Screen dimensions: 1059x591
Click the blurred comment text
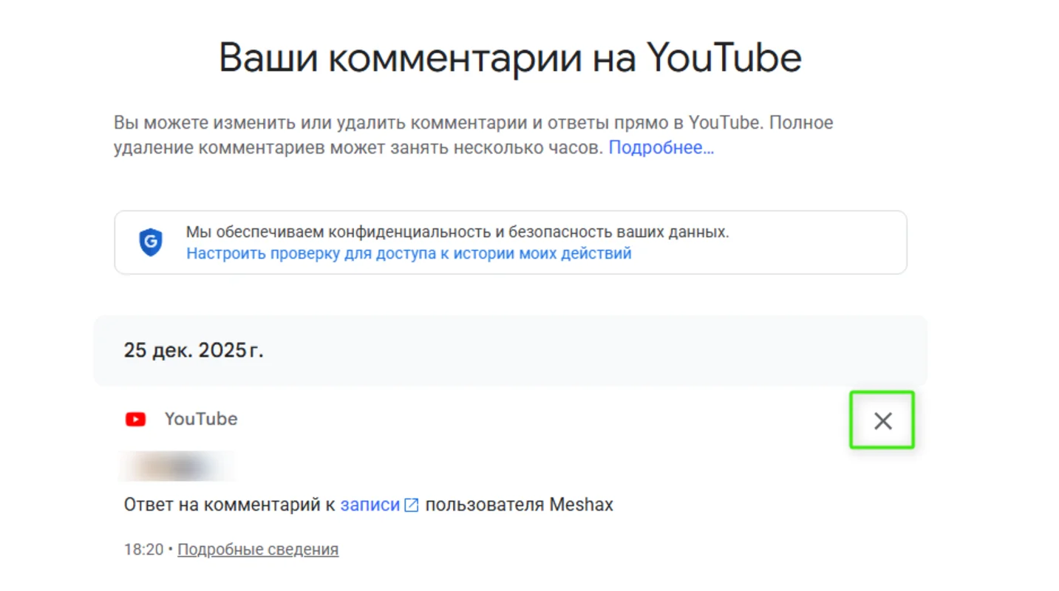[x=177, y=466]
